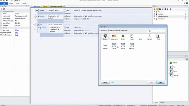Image resolution: width=189 pixels, height=106 pixels.
Task: Open the tab list dropdown arrow
Action: click(151, 6)
